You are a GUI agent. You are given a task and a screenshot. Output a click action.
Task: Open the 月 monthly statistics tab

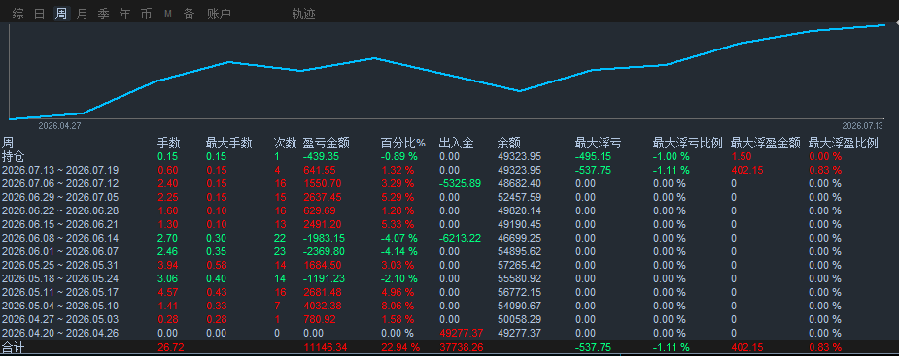(82, 14)
